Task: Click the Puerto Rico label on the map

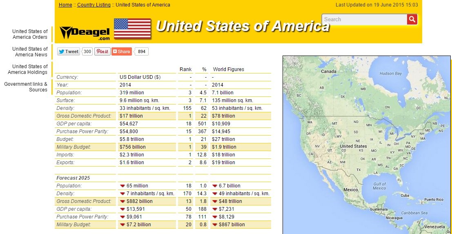Action: point(434,199)
